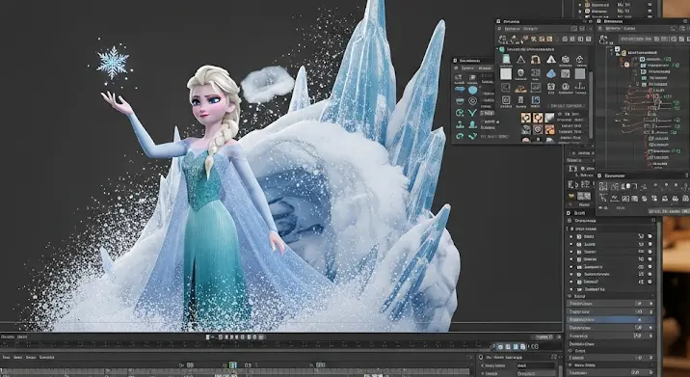Open the gray gradient material thumbnail
This screenshot has width=690, height=377.
(549, 118)
